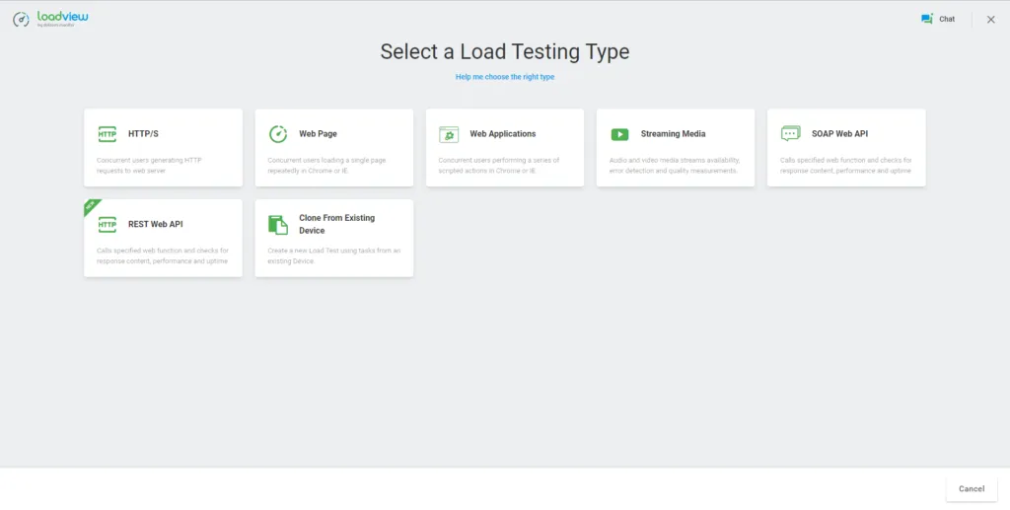Screen dimensions: 1010x510
Task: Click 'loading a single page repeatedly' description
Action: (326, 166)
